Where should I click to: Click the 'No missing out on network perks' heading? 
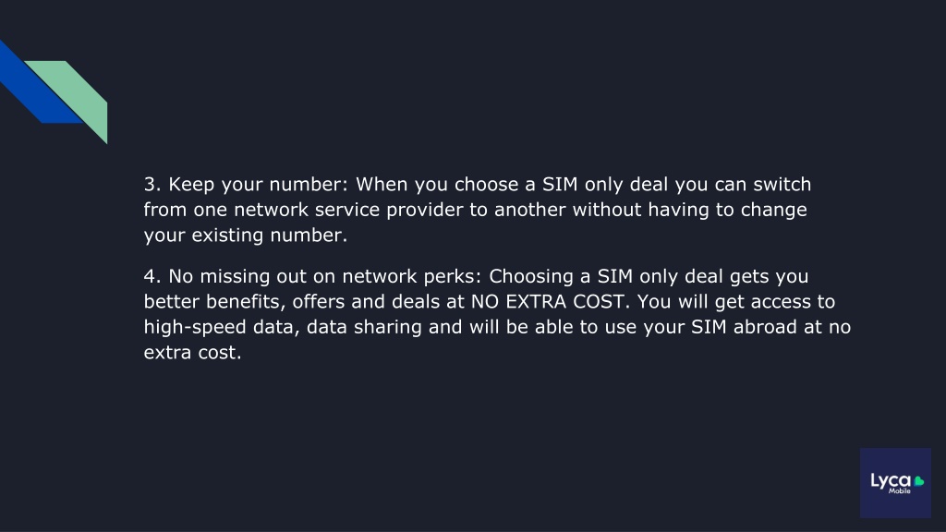pos(322,276)
